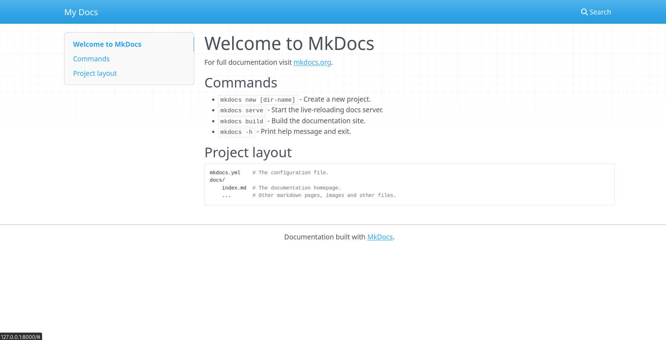Click the Search label in navbar
The width and height of the screenshot is (666, 340).
coord(600,12)
